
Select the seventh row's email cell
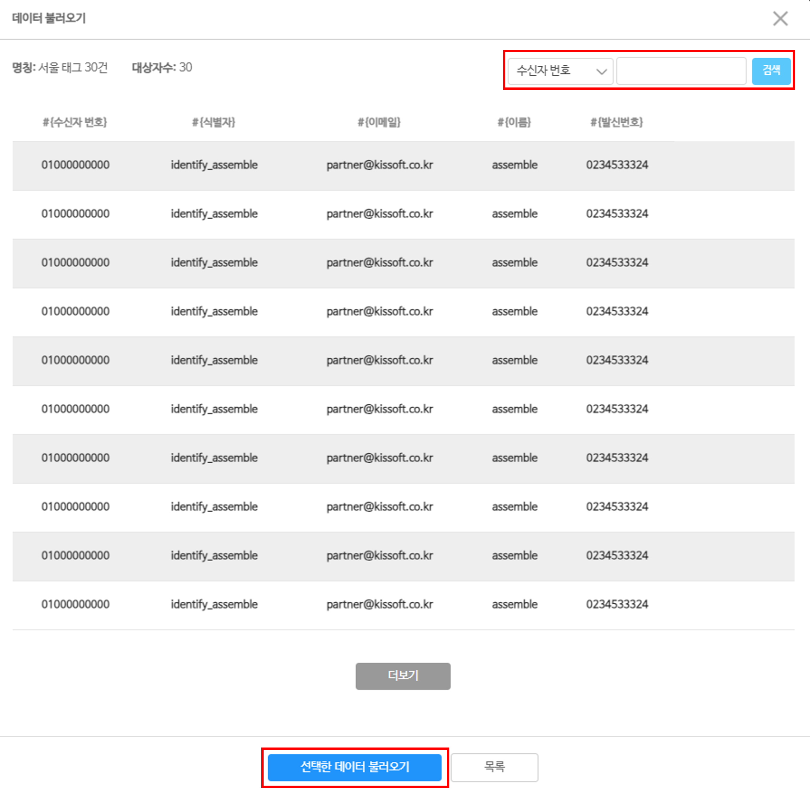tap(379, 458)
